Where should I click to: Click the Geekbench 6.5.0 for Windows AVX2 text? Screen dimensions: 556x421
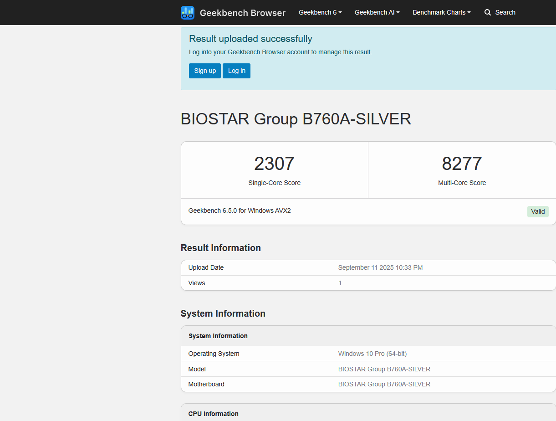tap(240, 210)
